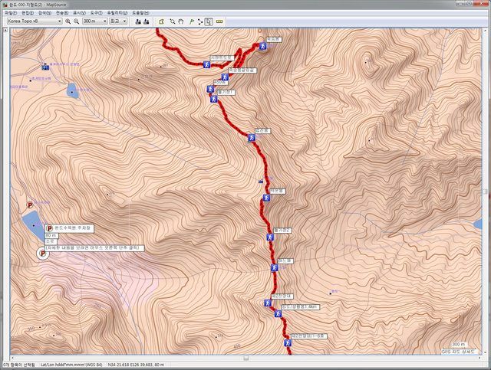This screenshot has width=491, height=370.
Task: Open the third menu bar item (Find)
Action: click(x=44, y=13)
